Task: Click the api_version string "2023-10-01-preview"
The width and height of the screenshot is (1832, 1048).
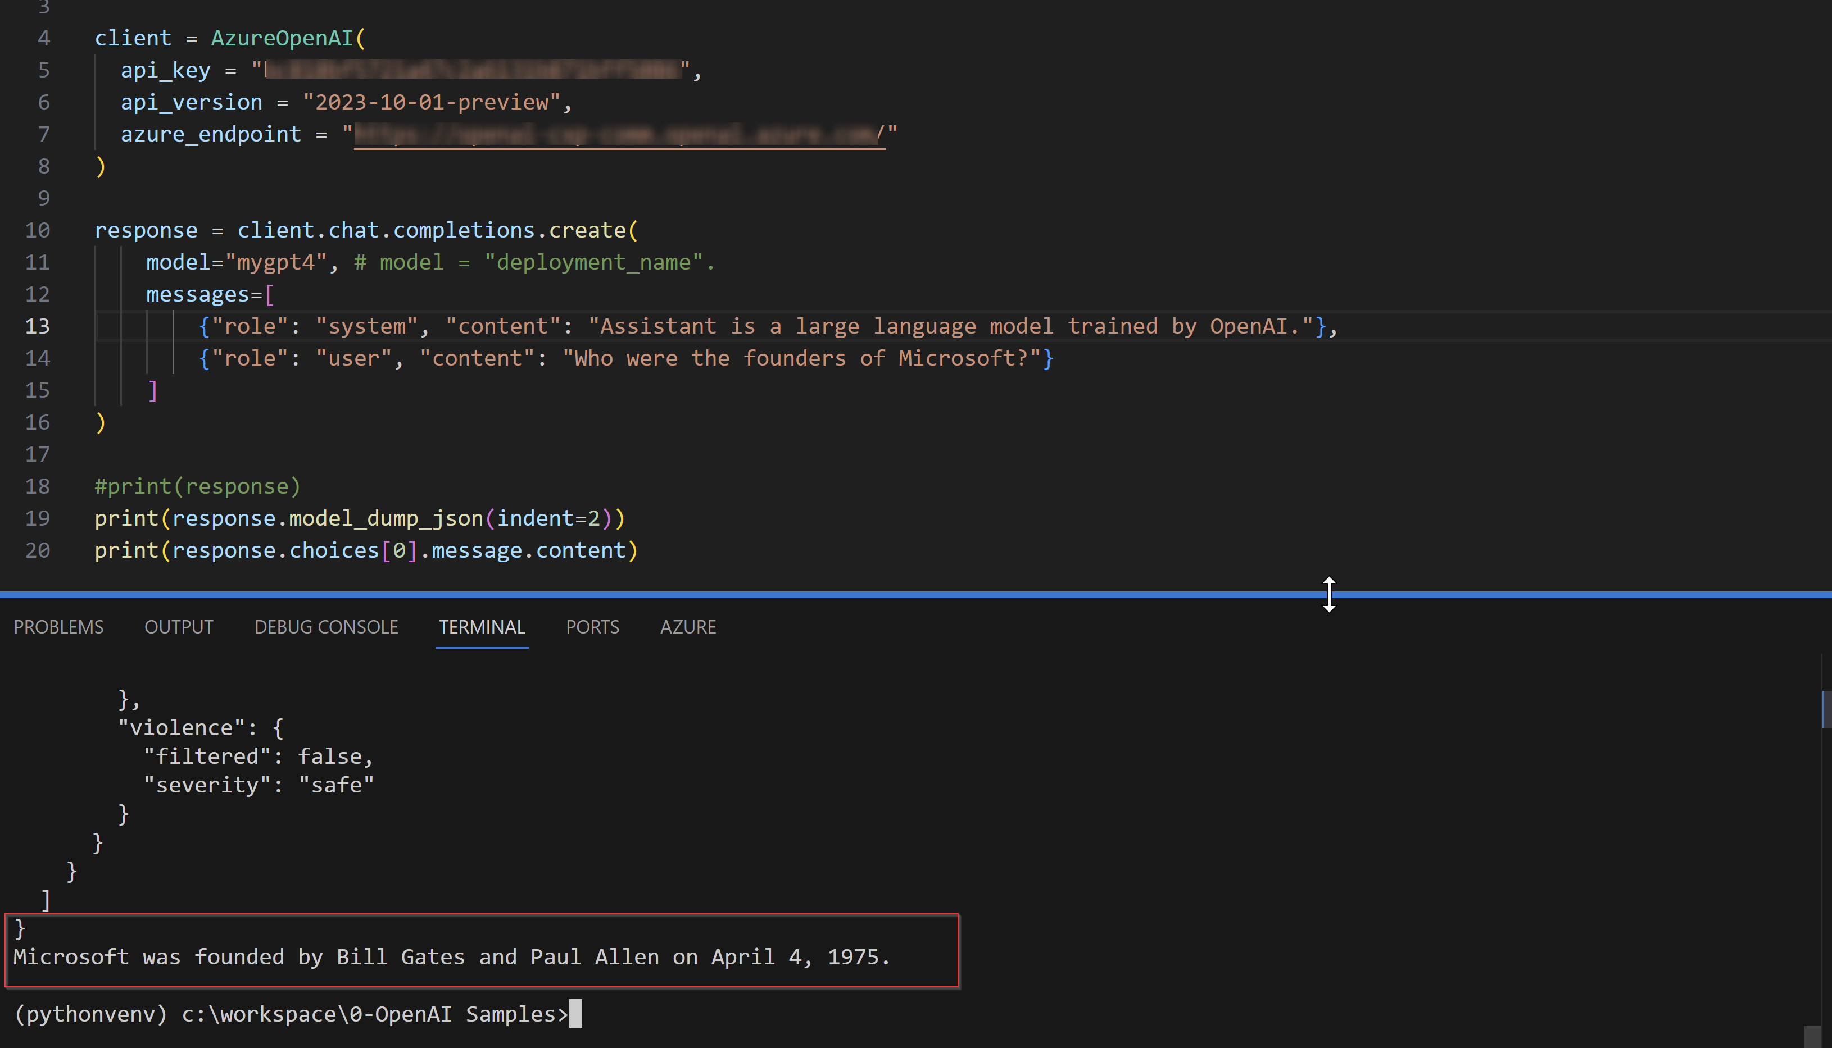Action: 432,102
